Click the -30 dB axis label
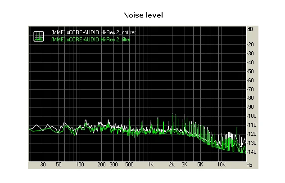This screenshot has height=183, width=285. pos(251,54)
